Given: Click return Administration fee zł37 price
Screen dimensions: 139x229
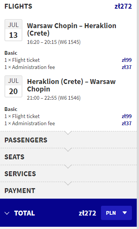Looking at the screenshot, I should coord(127,123).
